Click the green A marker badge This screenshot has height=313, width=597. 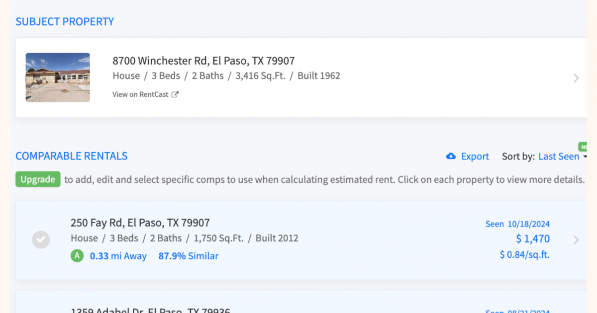77,256
